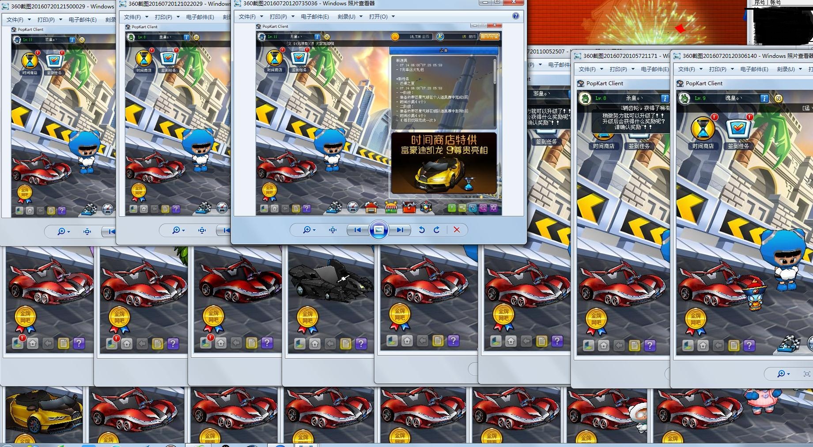
Task: Delete picture with red X in front window
Action: pos(457,230)
